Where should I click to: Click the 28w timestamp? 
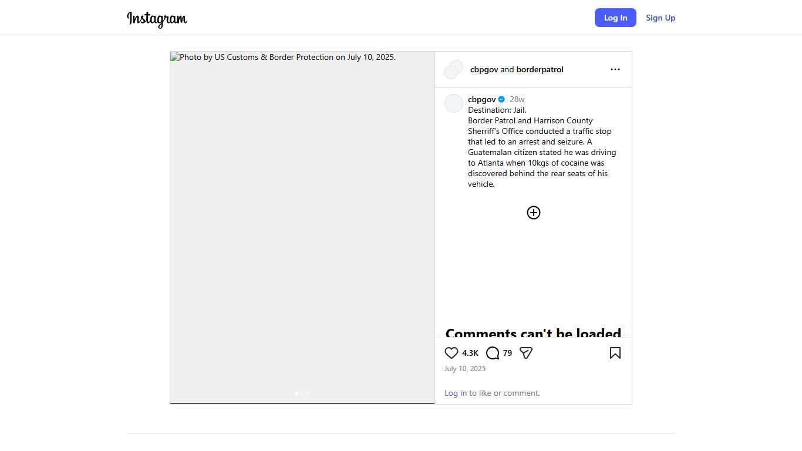pos(517,99)
